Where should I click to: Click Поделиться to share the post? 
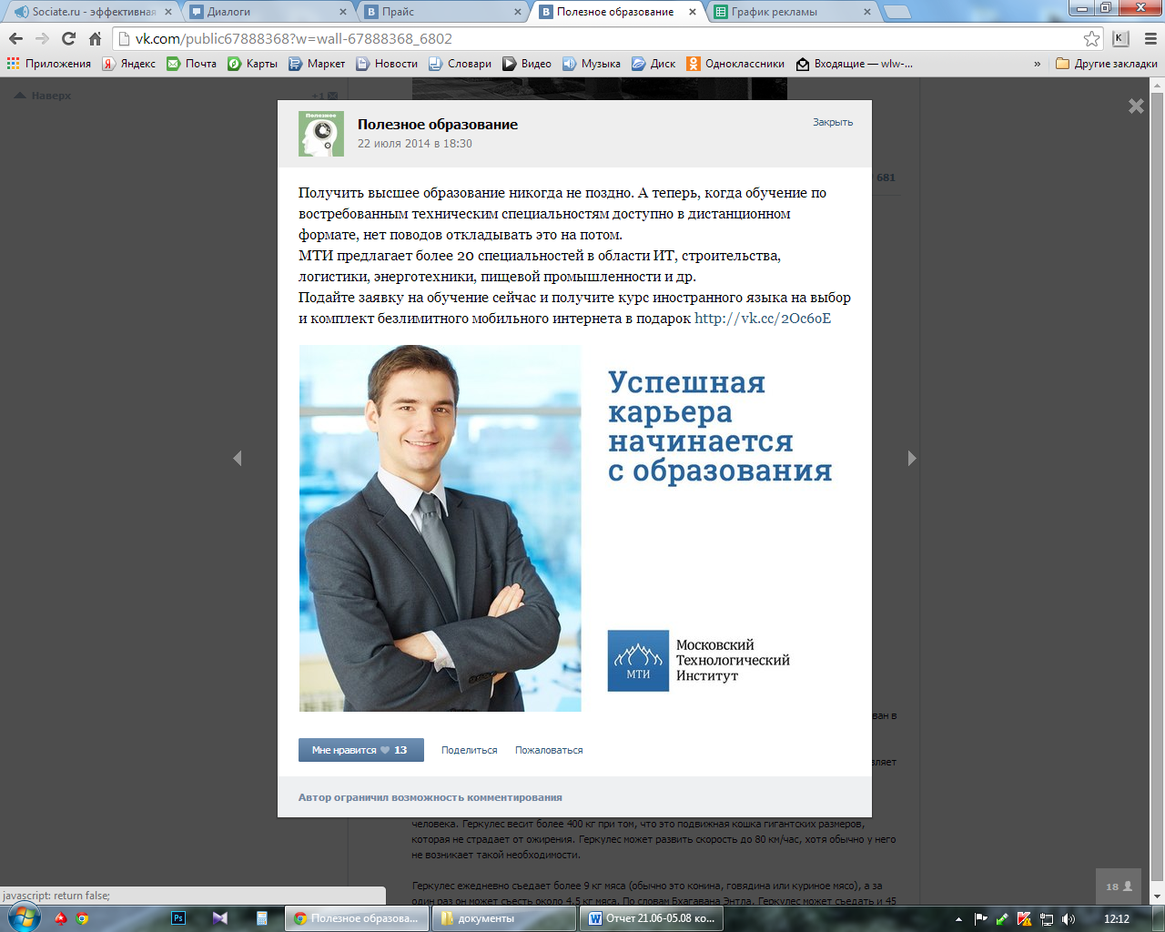[470, 750]
